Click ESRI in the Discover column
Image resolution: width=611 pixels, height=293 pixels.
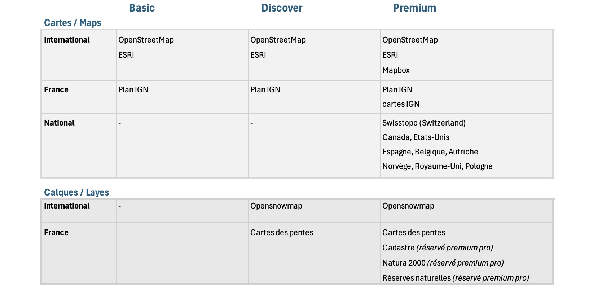[258, 55]
